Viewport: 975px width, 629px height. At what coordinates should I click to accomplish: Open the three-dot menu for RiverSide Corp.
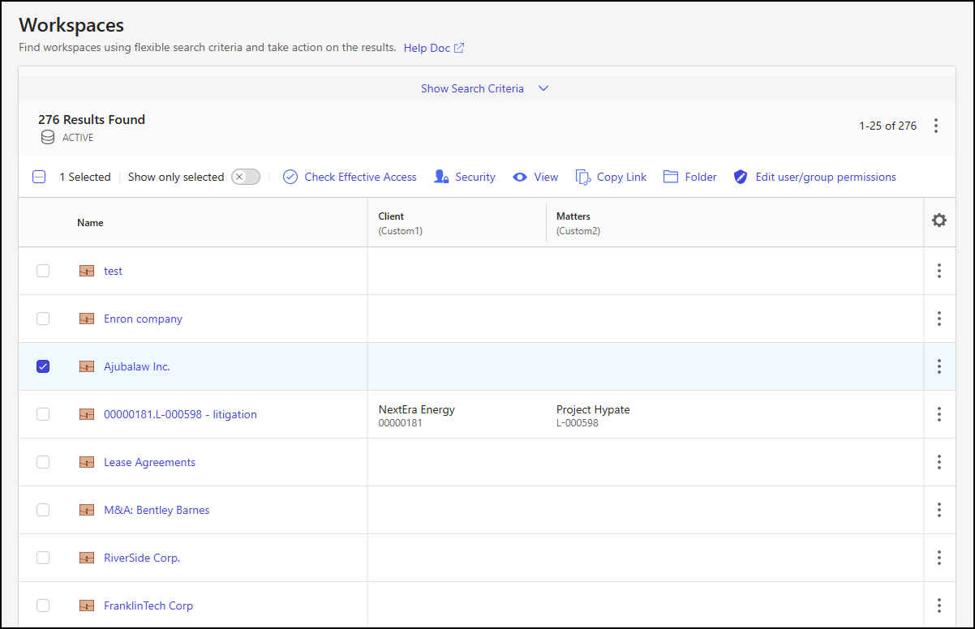point(938,558)
